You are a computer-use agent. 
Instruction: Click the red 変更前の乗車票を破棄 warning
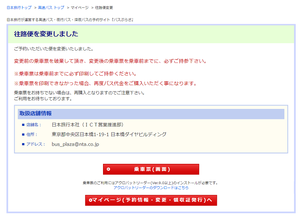110,61
